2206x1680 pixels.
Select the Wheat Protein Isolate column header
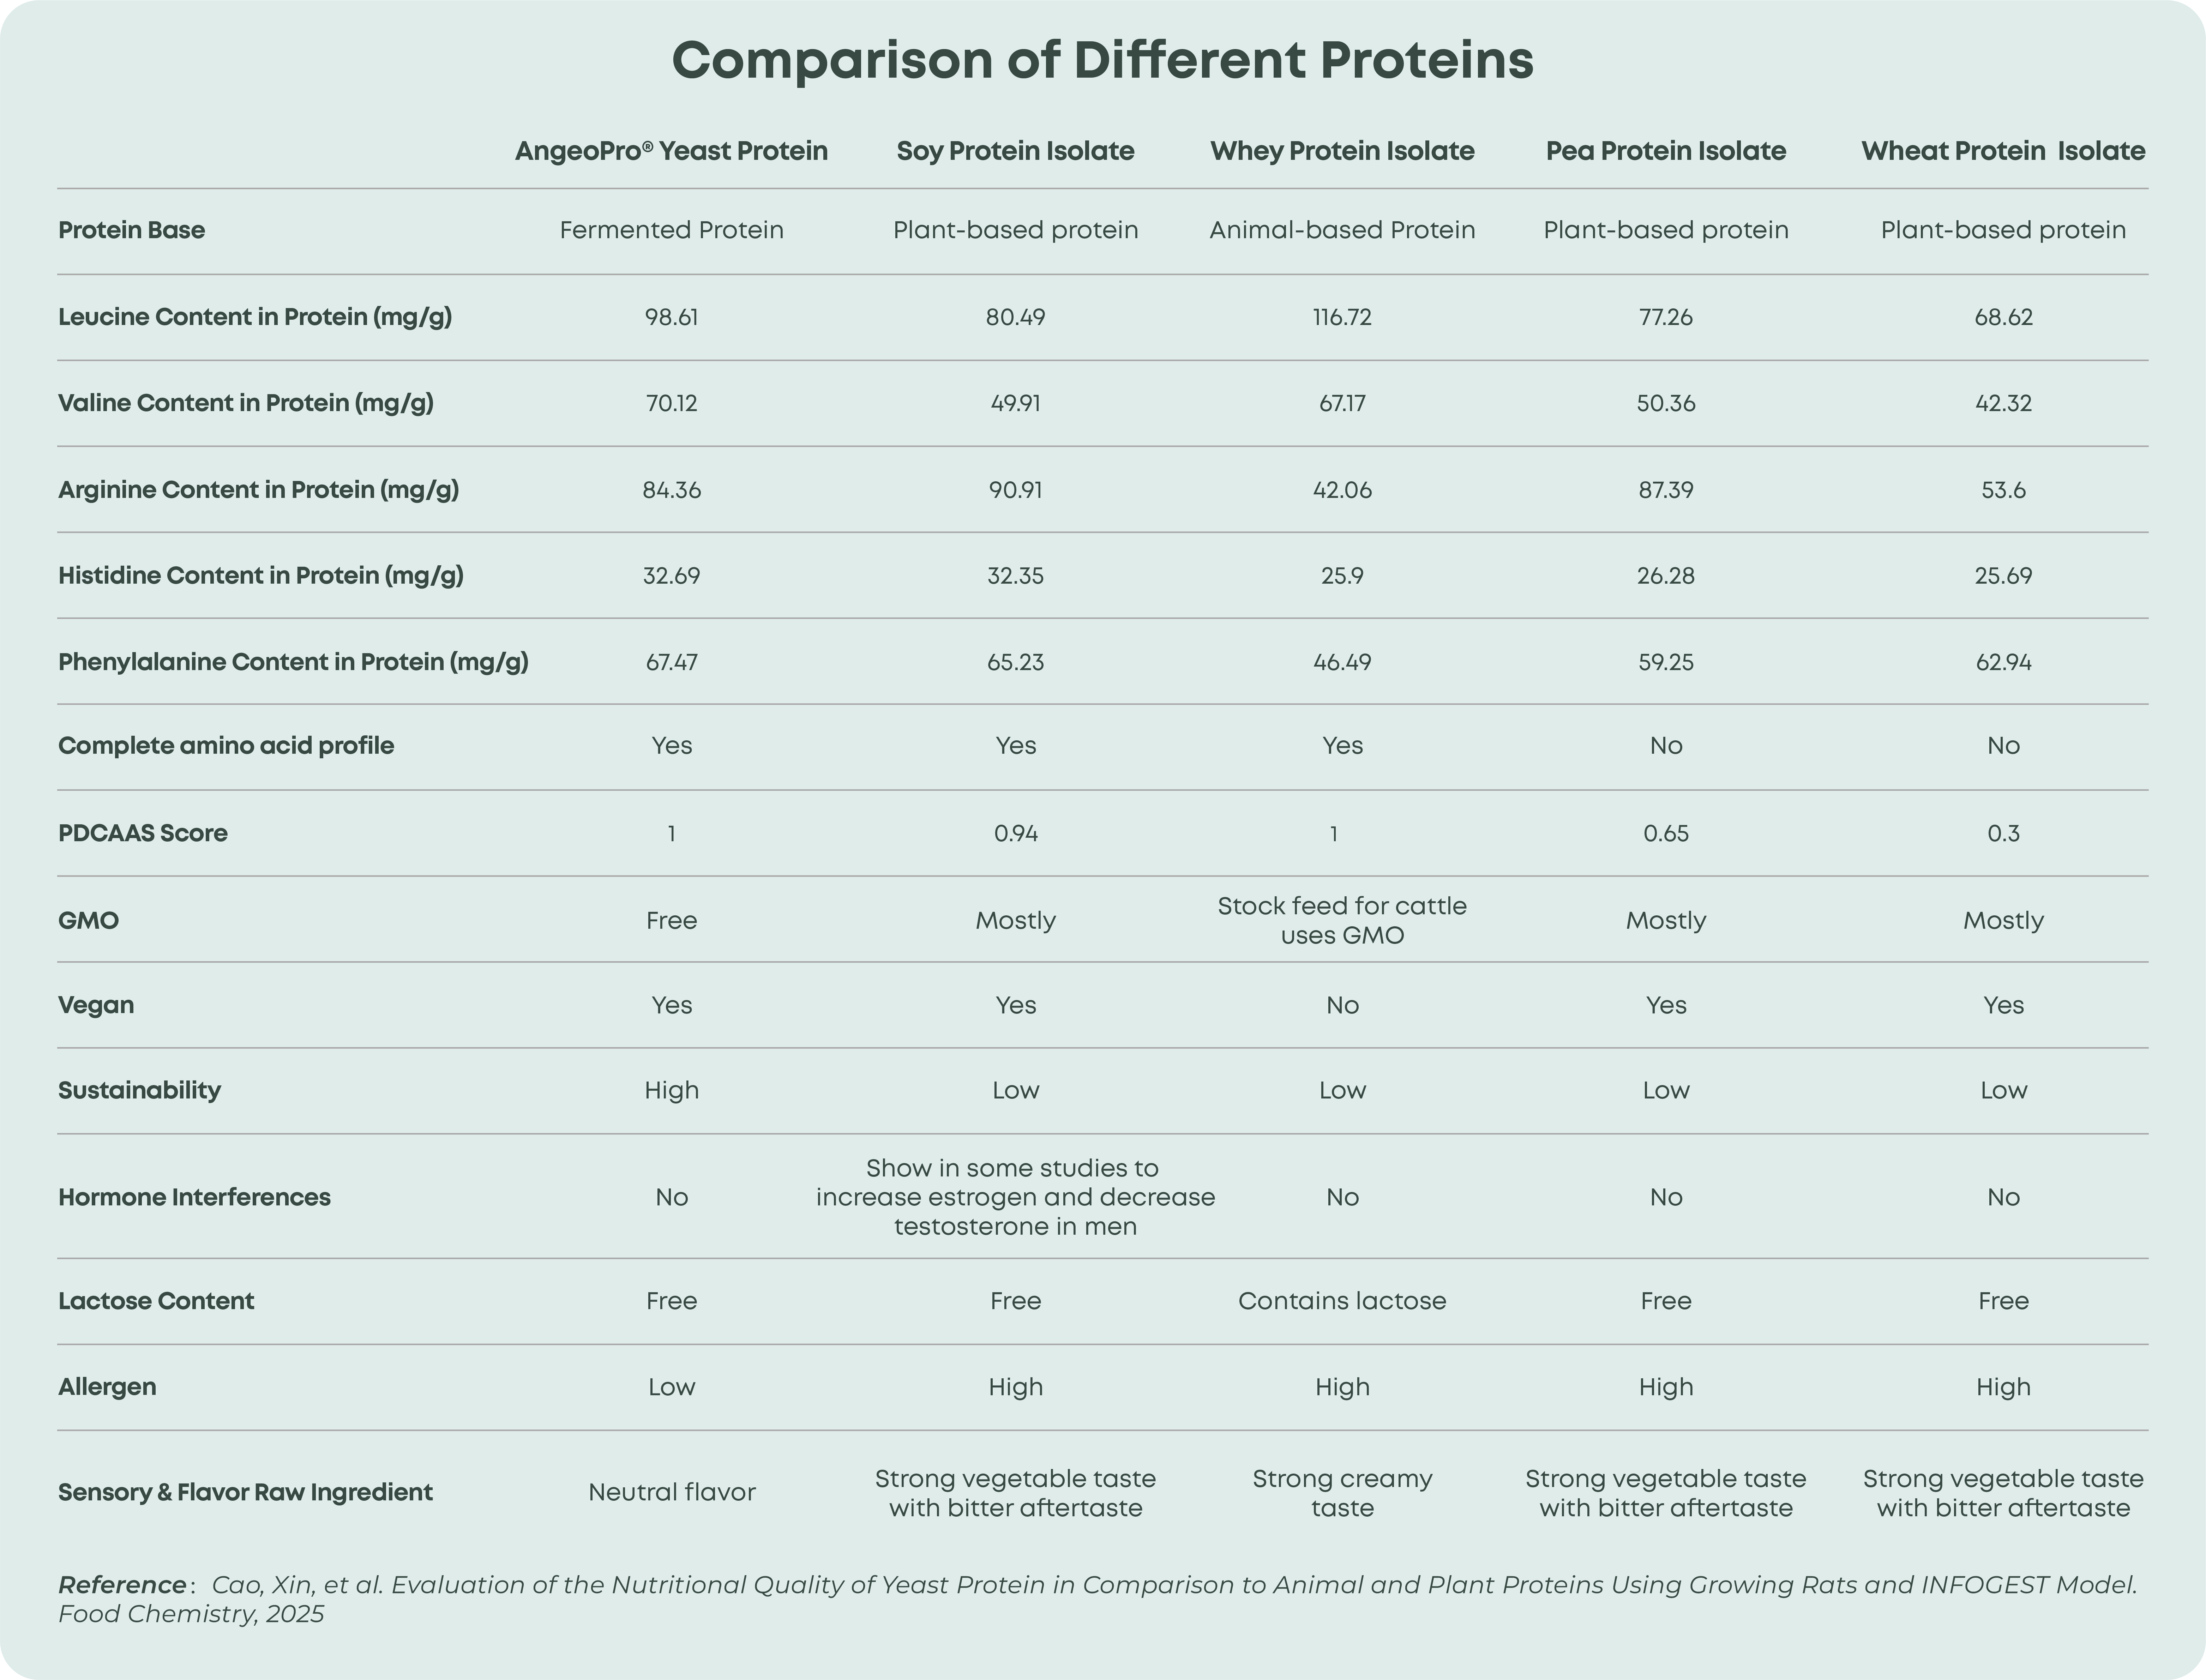point(2002,151)
